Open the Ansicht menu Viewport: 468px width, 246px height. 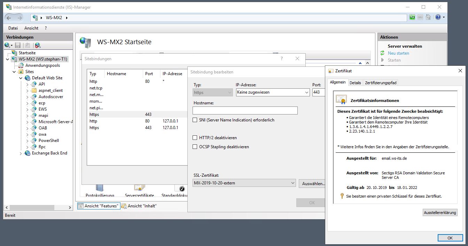coord(31,28)
